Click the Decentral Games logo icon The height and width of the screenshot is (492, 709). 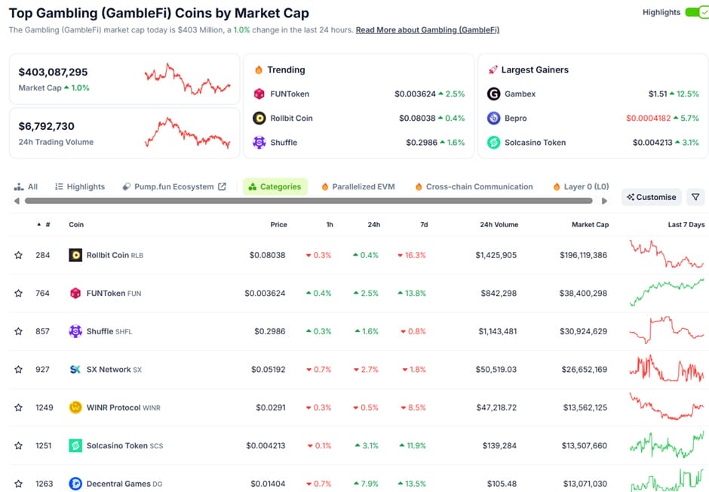click(x=75, y=484)
